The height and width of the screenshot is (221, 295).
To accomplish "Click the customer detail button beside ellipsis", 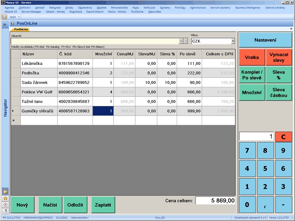I will tap(185, 41).
